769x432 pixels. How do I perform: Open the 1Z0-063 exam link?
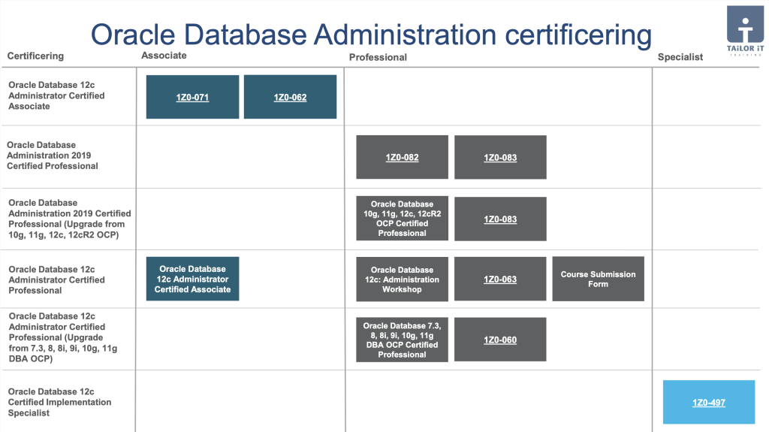pyautogui.click(x=500, y=279)
